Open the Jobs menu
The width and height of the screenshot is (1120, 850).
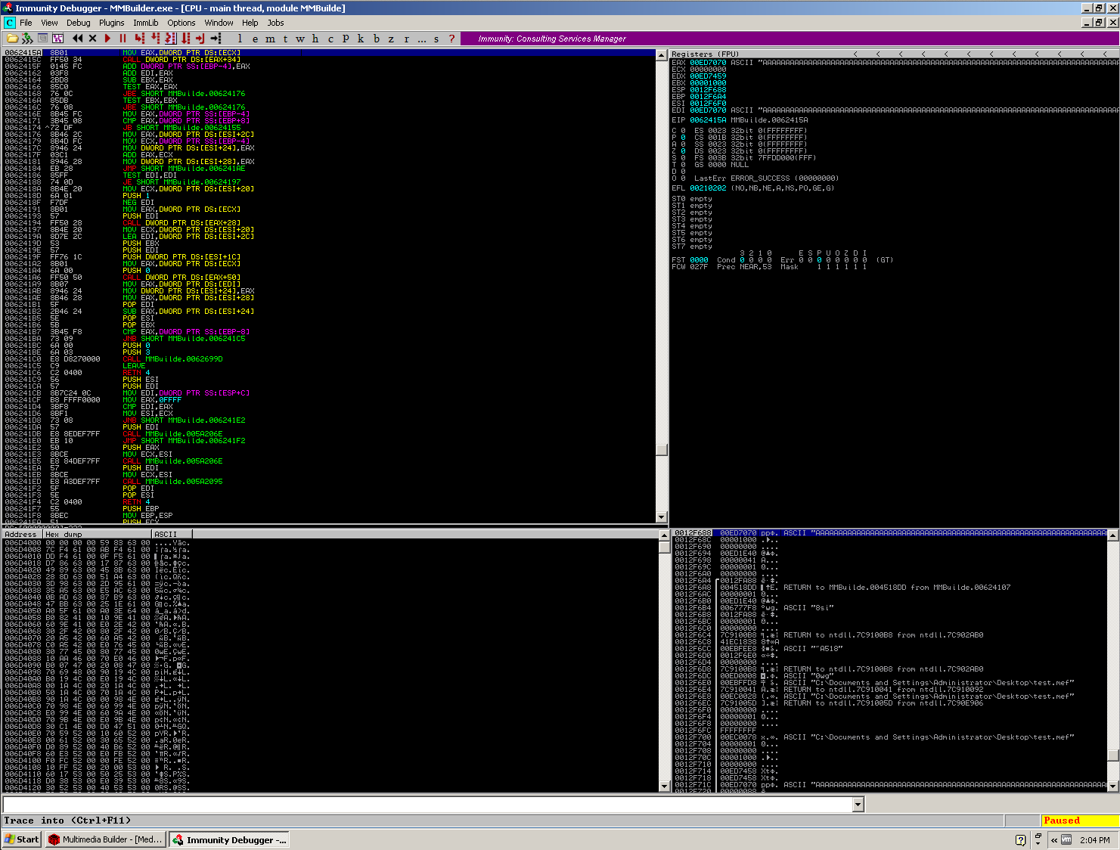(x=275, y=23)
